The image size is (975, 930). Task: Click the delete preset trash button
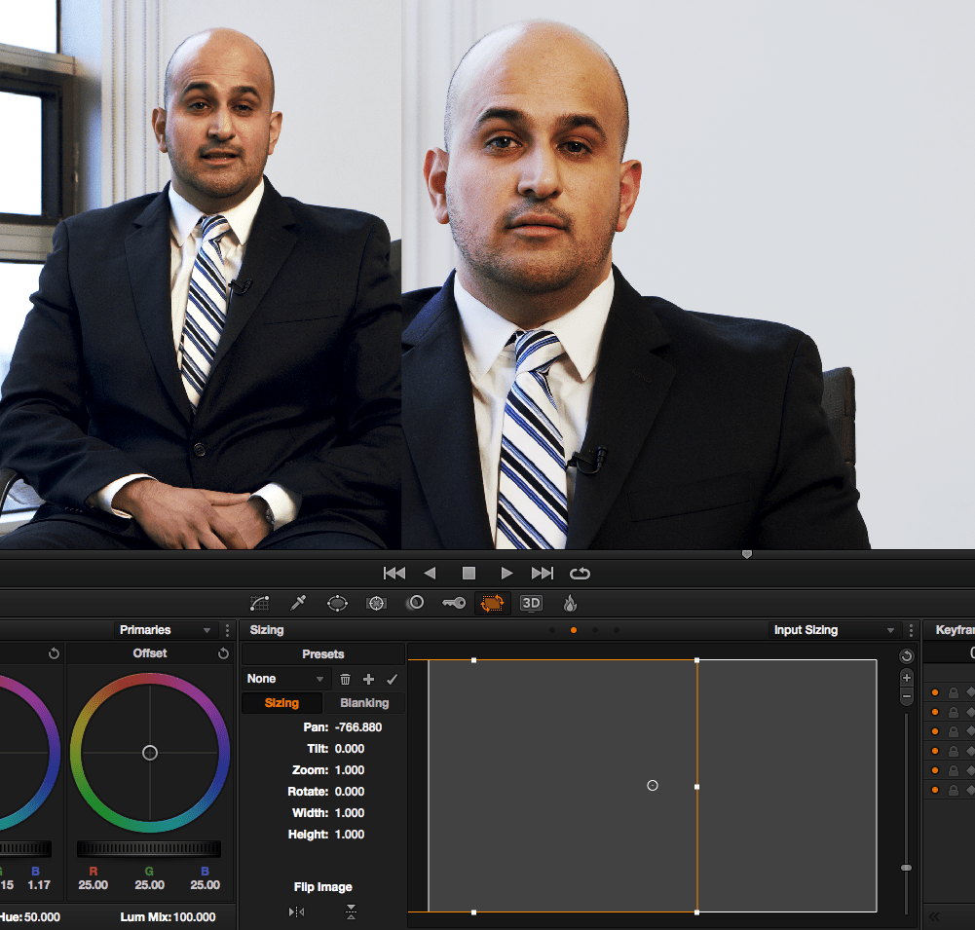point(347,679)
